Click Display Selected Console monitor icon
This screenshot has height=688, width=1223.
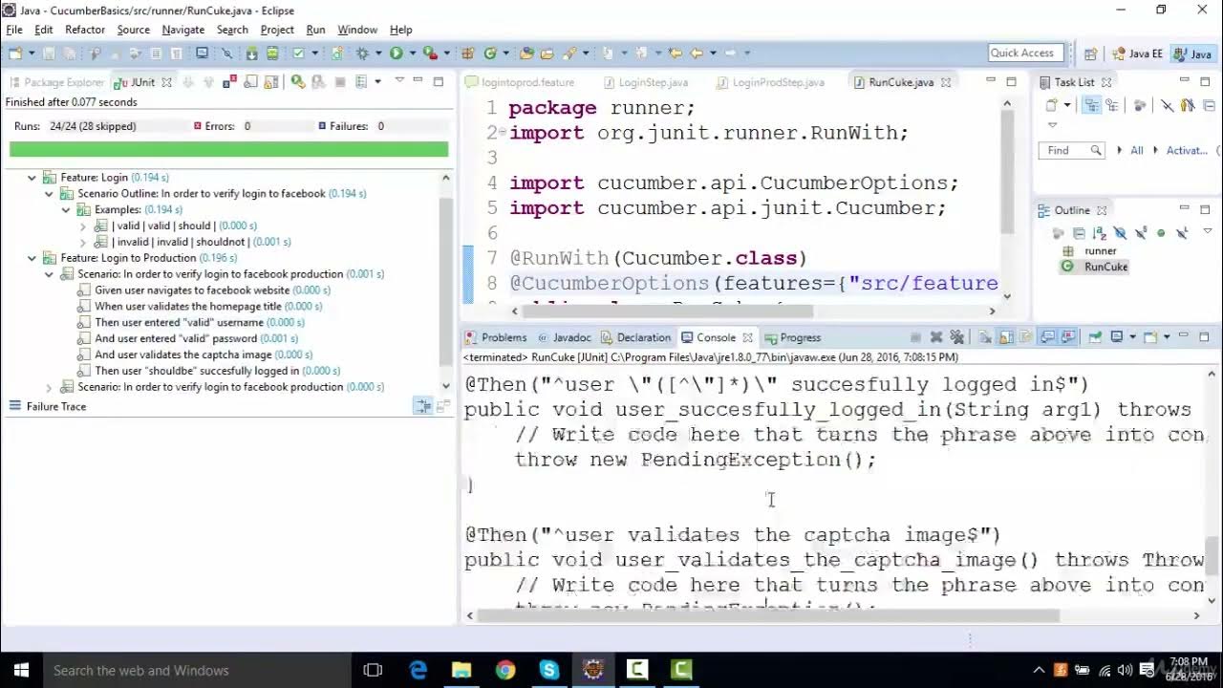point(1117,337)
